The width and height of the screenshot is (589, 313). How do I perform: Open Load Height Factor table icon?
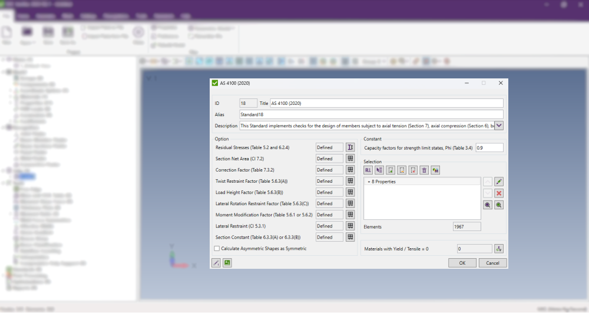pyautogui.click(x=350, y=192)
